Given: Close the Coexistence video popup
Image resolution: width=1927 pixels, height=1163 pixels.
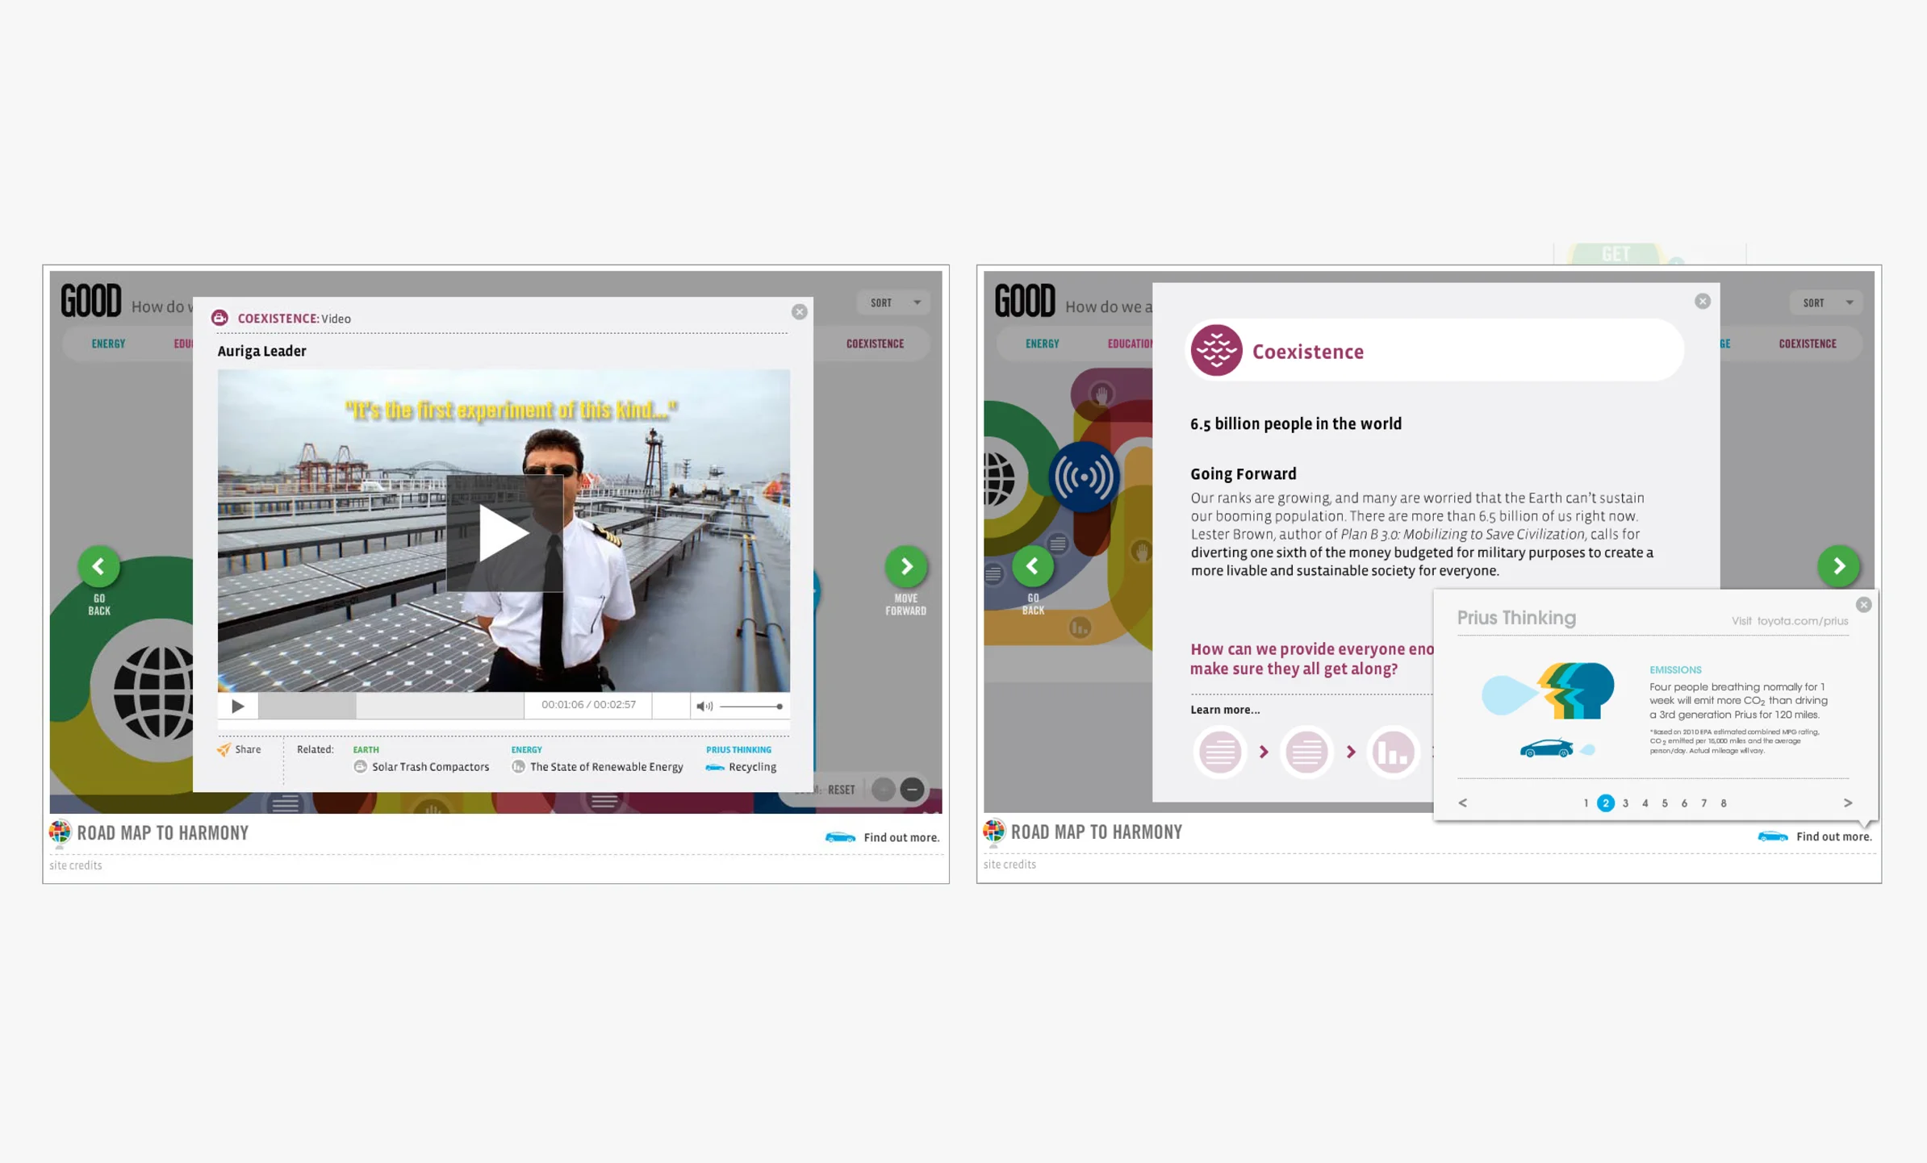Looking at the screenshot, I should [799, 311].
